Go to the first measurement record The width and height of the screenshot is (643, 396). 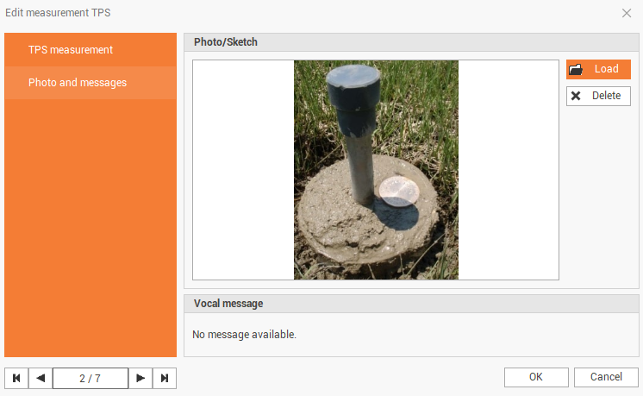[x=16, y=378]
